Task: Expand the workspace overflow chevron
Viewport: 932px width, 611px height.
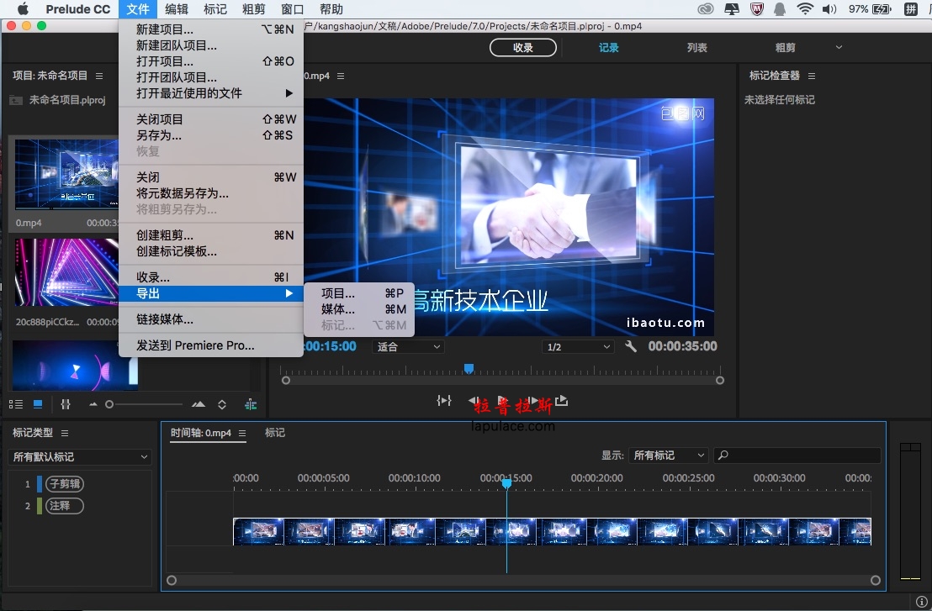Action: (x=839, y=48)
